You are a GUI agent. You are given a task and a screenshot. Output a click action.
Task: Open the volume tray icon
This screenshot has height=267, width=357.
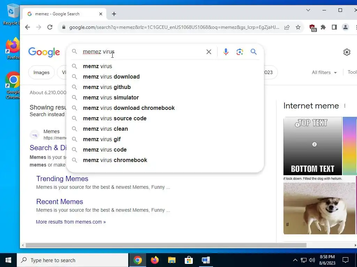tap(312, 260)
